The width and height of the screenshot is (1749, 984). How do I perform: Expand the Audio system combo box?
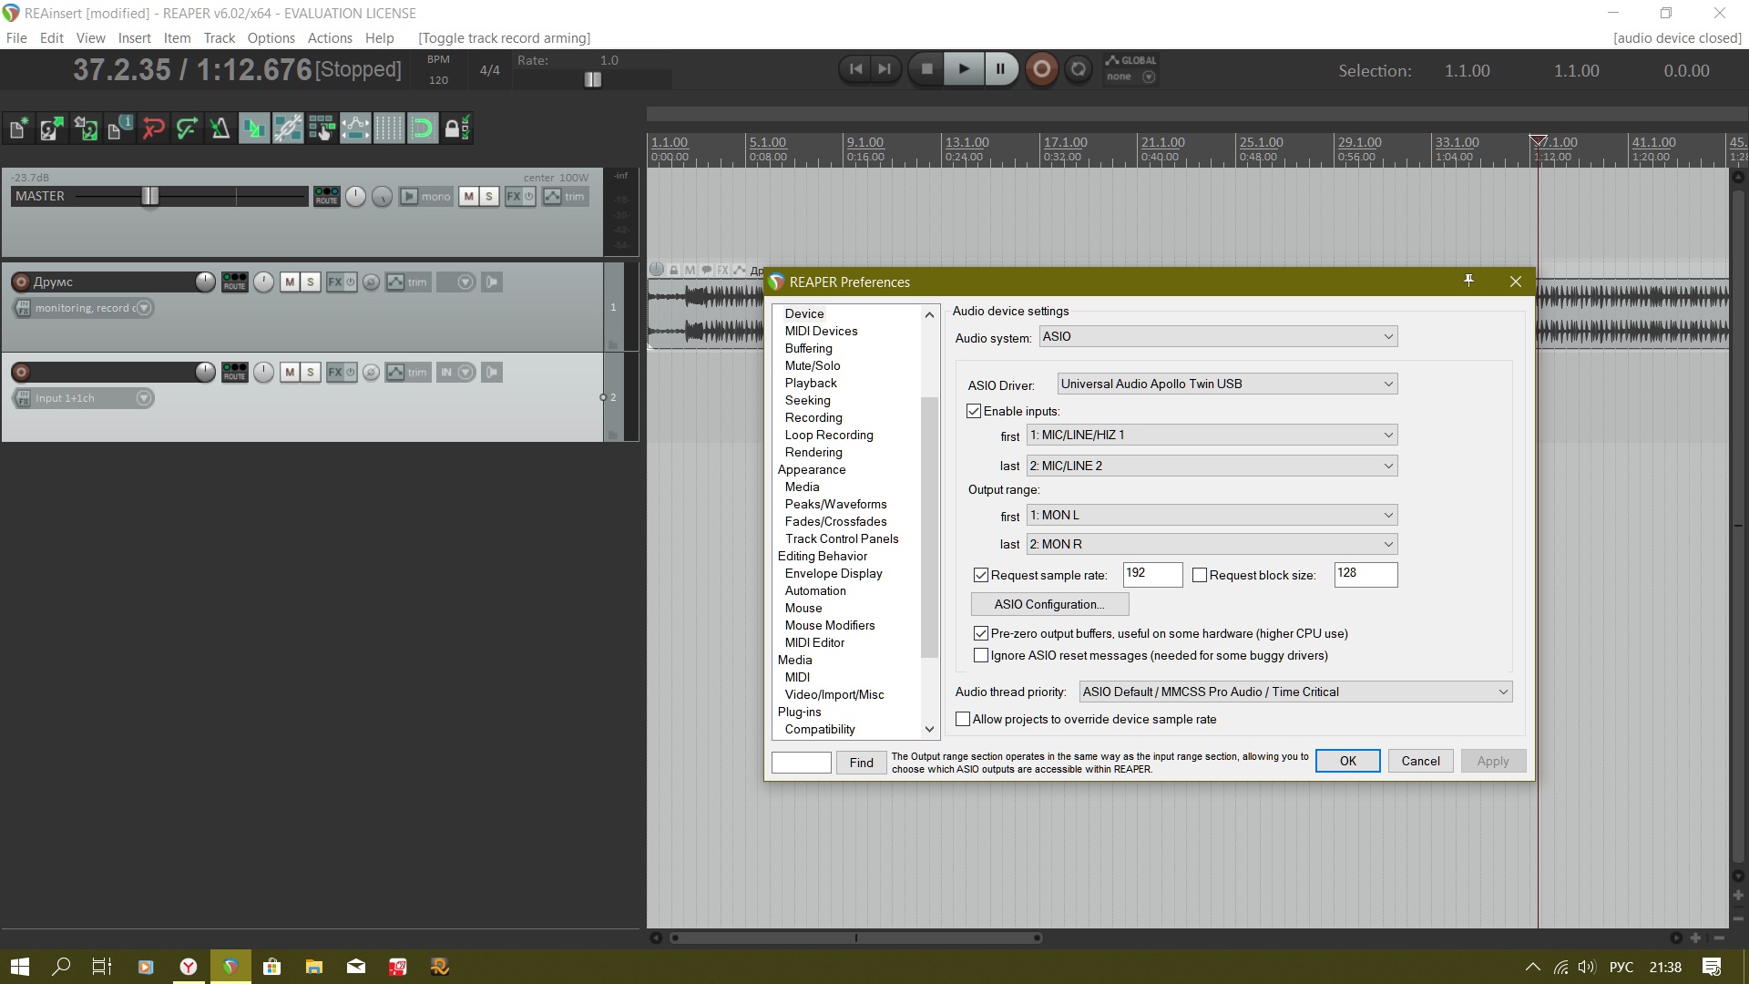point(1217,336)
